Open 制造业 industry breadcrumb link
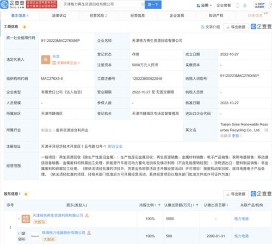This screenshot has width=272, height=244. coord(46,130)
